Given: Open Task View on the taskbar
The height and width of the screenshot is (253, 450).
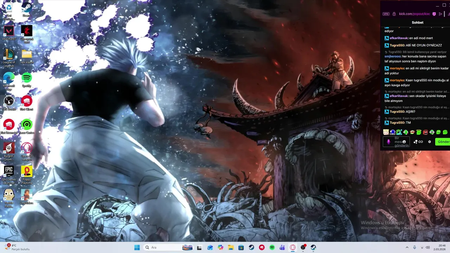Looking at the screenshot, I should tap(199, 247).
